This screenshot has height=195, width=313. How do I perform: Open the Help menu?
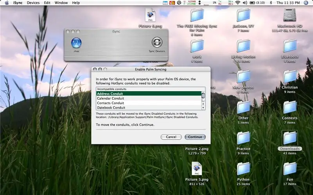pyautogui.click(x=76, y=3)
